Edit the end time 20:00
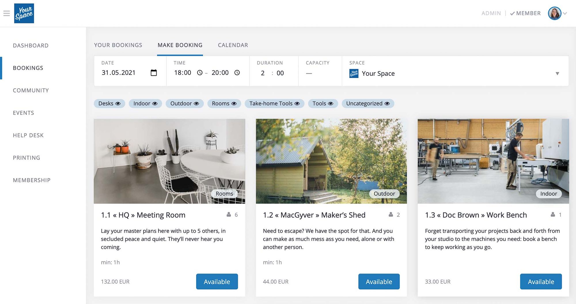576x304 pixels. pyautogui.click(x=220, y=72)
